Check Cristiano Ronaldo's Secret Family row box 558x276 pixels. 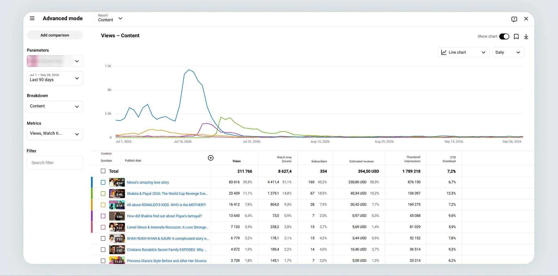103,250
